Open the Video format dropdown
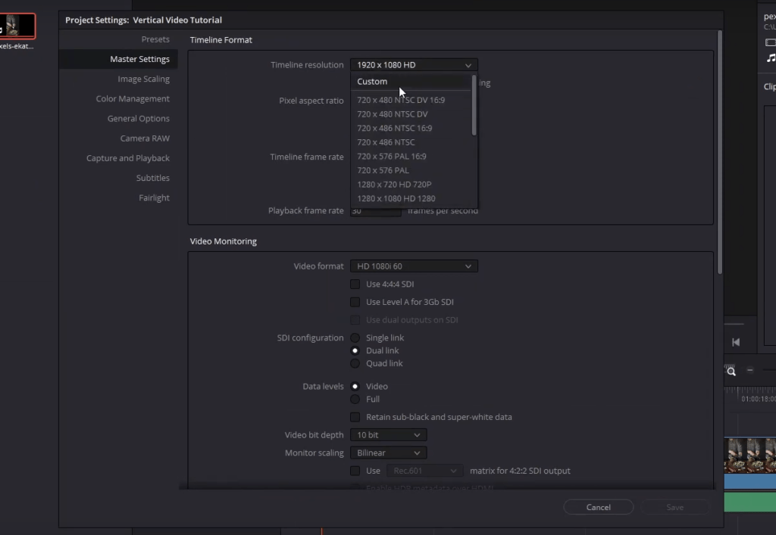Screen dimensions: 776x535 pos(414,266)
